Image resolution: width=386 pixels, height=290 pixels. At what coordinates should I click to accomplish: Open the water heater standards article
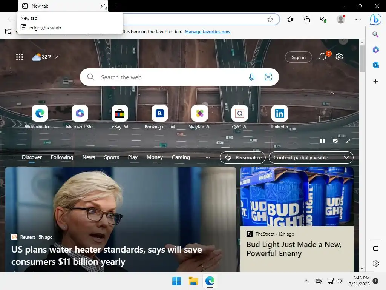pyautogui.click(x=106, y=256)
